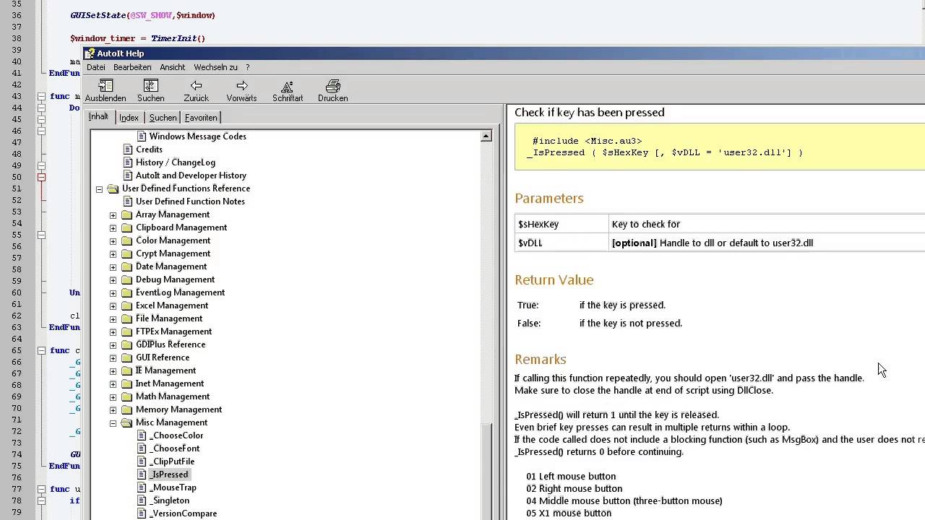Click '01 Left mouse button' line

571,476
